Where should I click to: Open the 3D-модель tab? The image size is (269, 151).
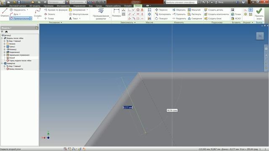tap(34, 6)
